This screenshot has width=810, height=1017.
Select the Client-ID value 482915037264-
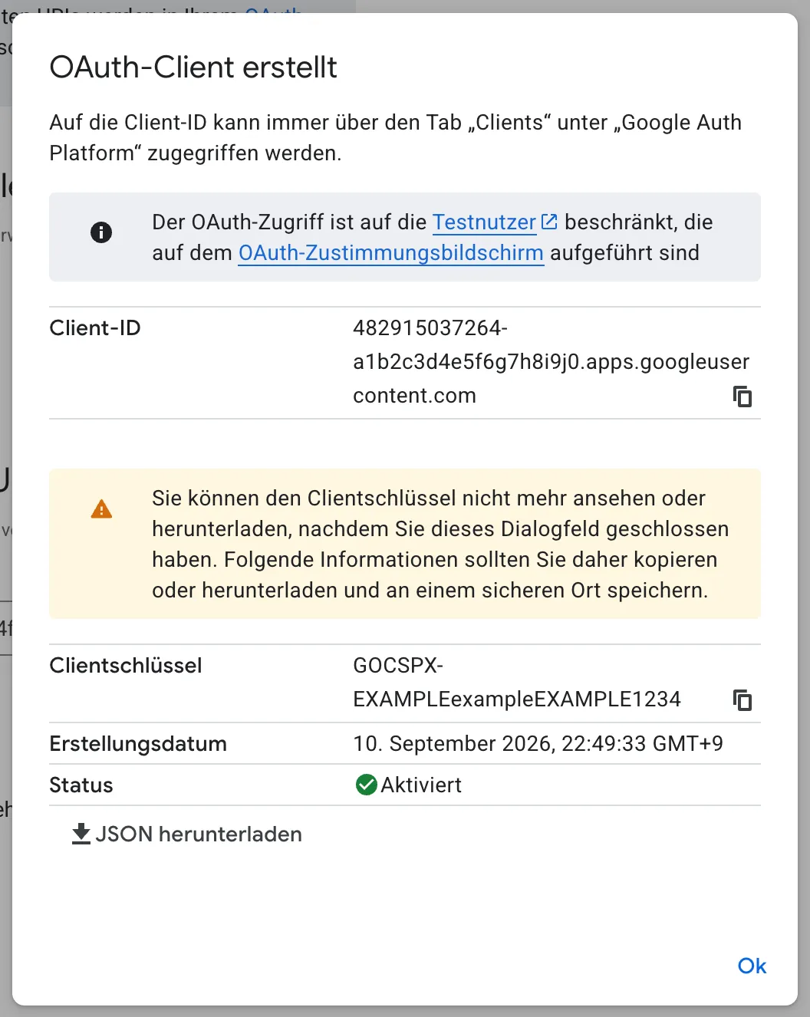coord(430,327)
